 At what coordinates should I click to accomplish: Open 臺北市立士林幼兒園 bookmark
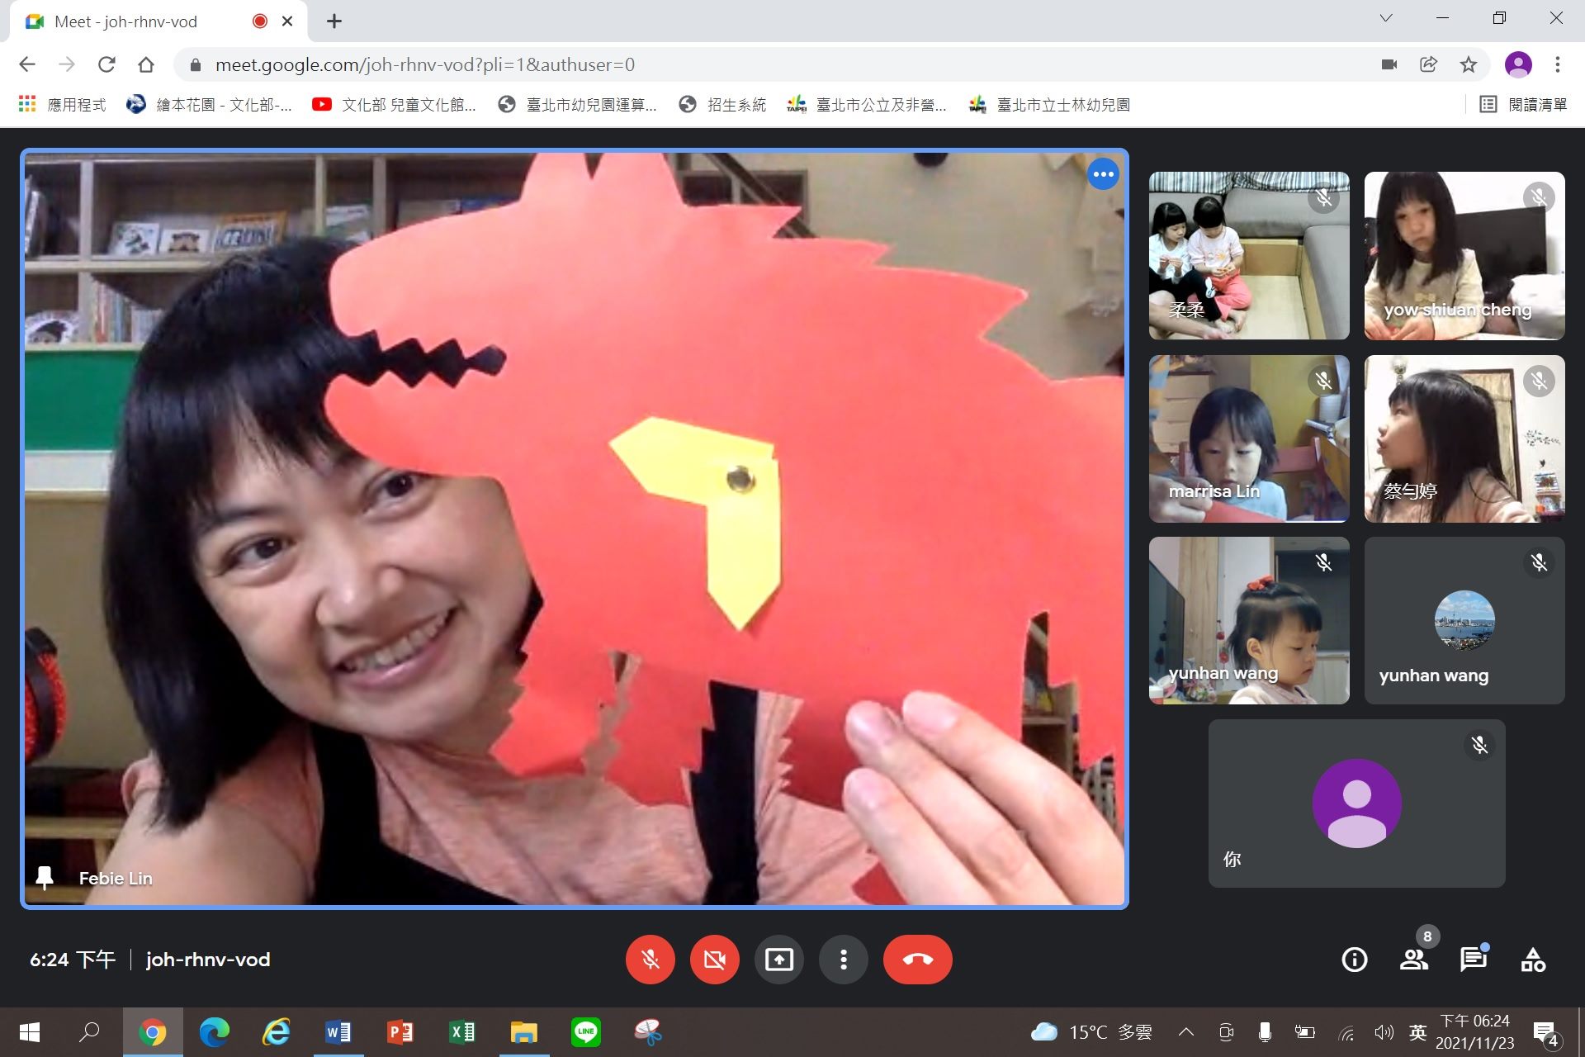click(x=1049, y=105)
